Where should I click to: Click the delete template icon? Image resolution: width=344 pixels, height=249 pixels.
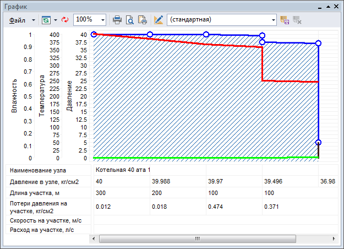tap(297, 19)
